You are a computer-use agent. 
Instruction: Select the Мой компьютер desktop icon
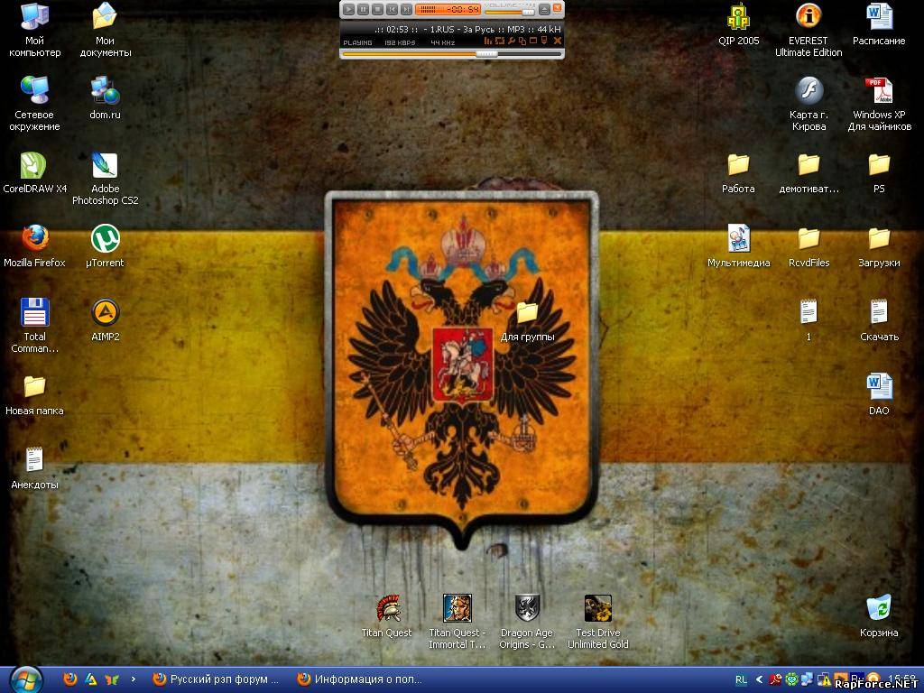(35, 30)
